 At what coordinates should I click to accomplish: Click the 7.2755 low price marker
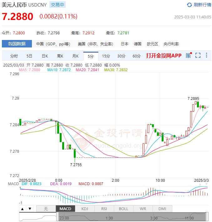tap(76, 165)
